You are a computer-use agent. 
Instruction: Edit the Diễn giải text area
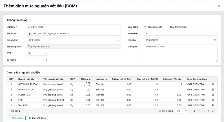pos(180,53)
